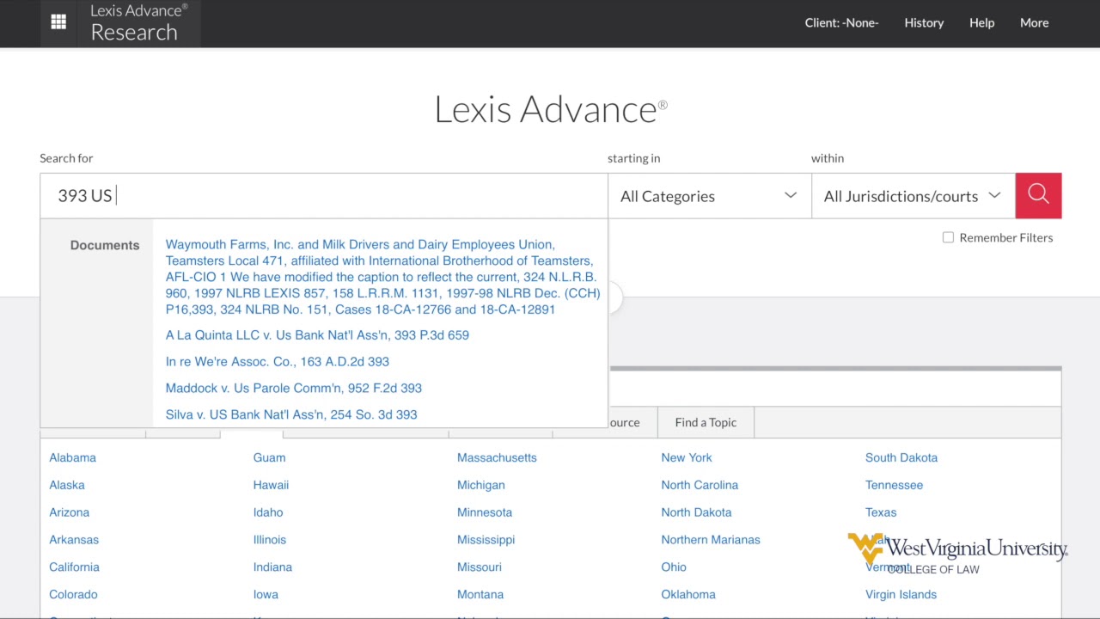
Task: Choose the Silva v. US Bank suggestion
Action: pos(291,414)
